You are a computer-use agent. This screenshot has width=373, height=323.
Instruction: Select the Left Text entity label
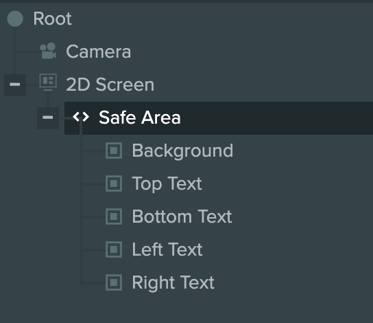coord(167,249)
